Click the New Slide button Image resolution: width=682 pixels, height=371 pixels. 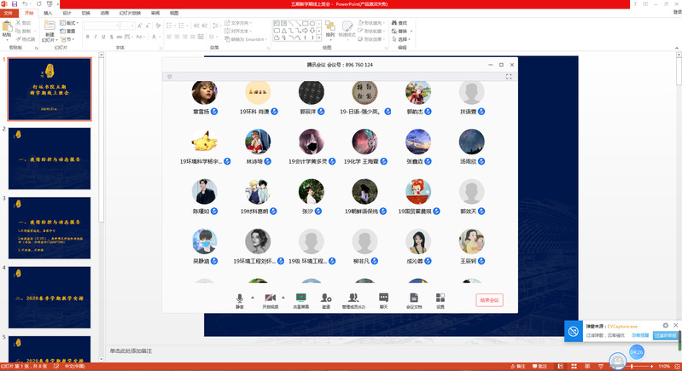49,33
